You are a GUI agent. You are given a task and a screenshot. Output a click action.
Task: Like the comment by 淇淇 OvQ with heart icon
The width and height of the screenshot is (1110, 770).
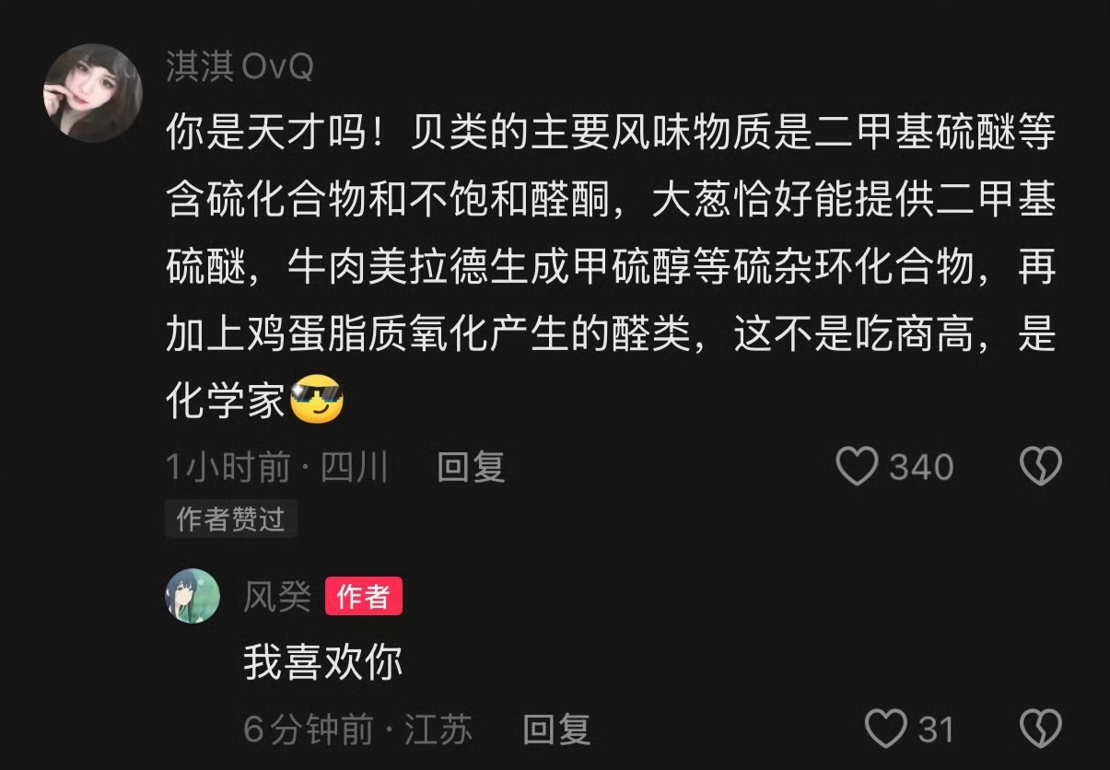[x=857, y=467]
